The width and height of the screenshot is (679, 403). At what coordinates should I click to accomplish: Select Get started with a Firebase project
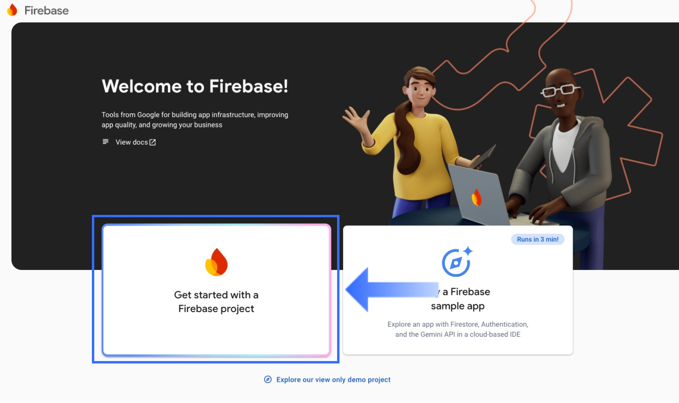pyautogui.click(x=216, y=290)
